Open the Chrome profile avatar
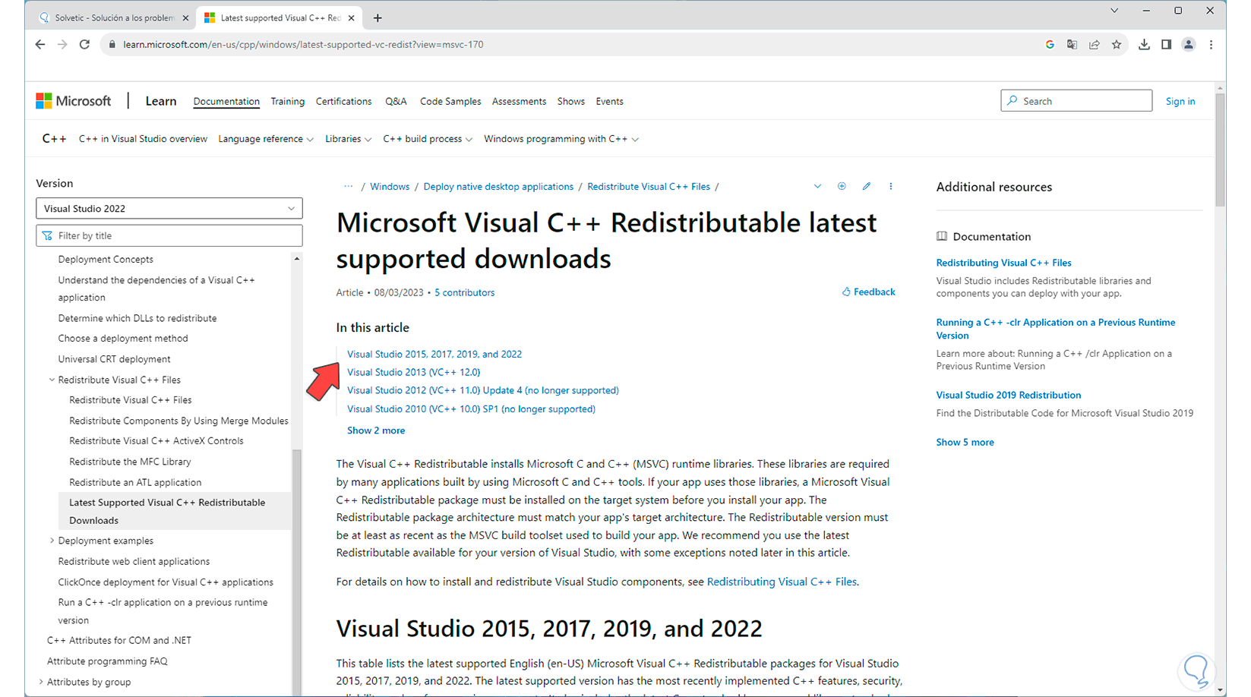 tap(1189, 45)
